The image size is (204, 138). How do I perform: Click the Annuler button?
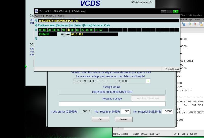coord(124,119)
